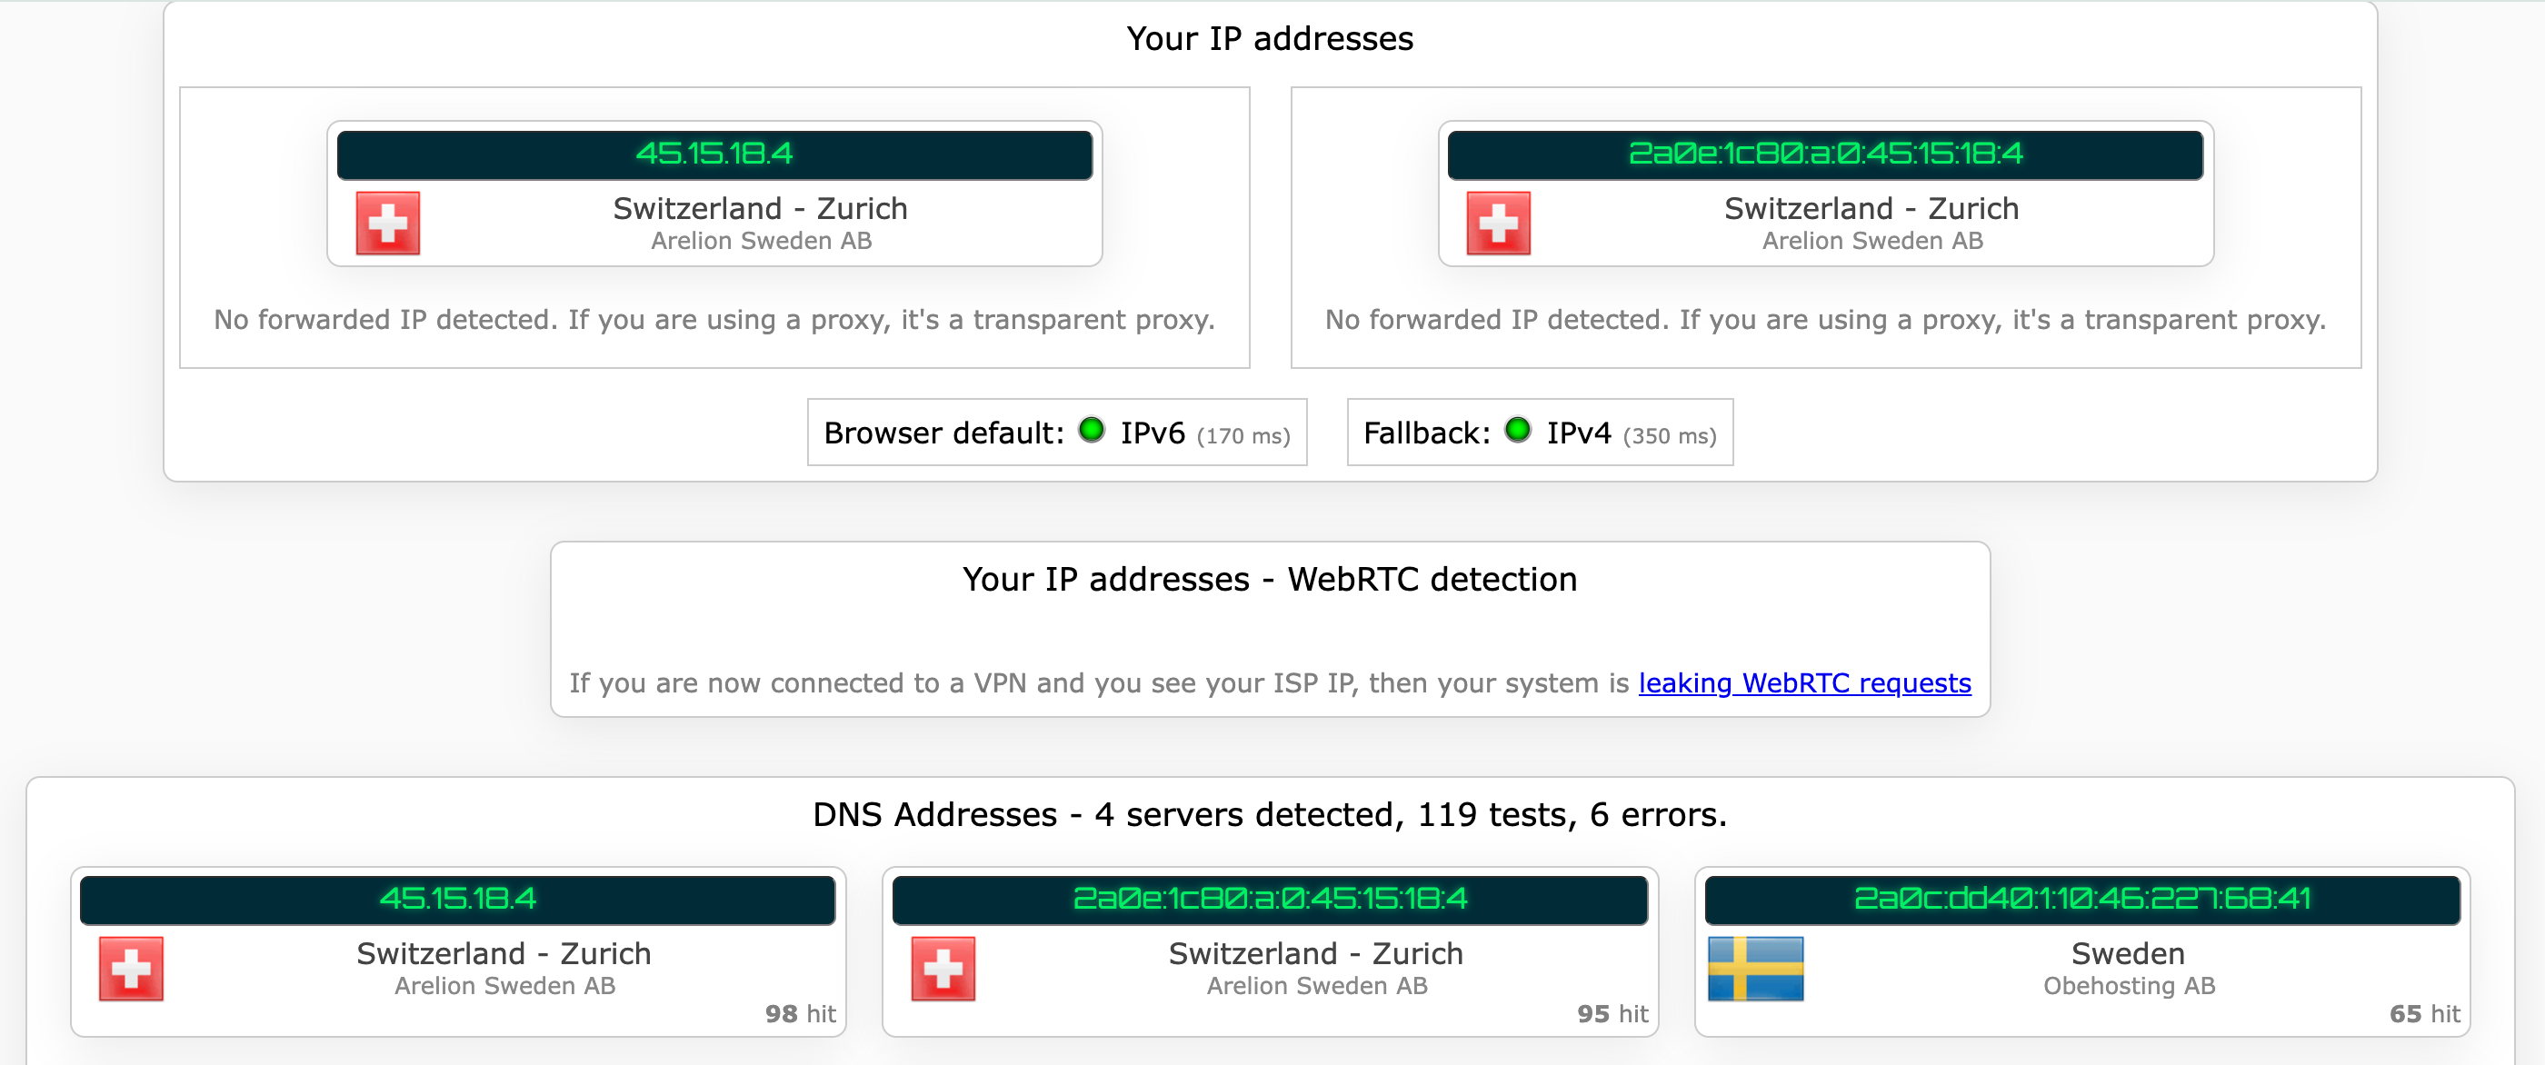This screenshot has height=1065, width=2545.
Task: Click the Swiss flag beside the IPv6 address
Action: tap(1498, 224)
